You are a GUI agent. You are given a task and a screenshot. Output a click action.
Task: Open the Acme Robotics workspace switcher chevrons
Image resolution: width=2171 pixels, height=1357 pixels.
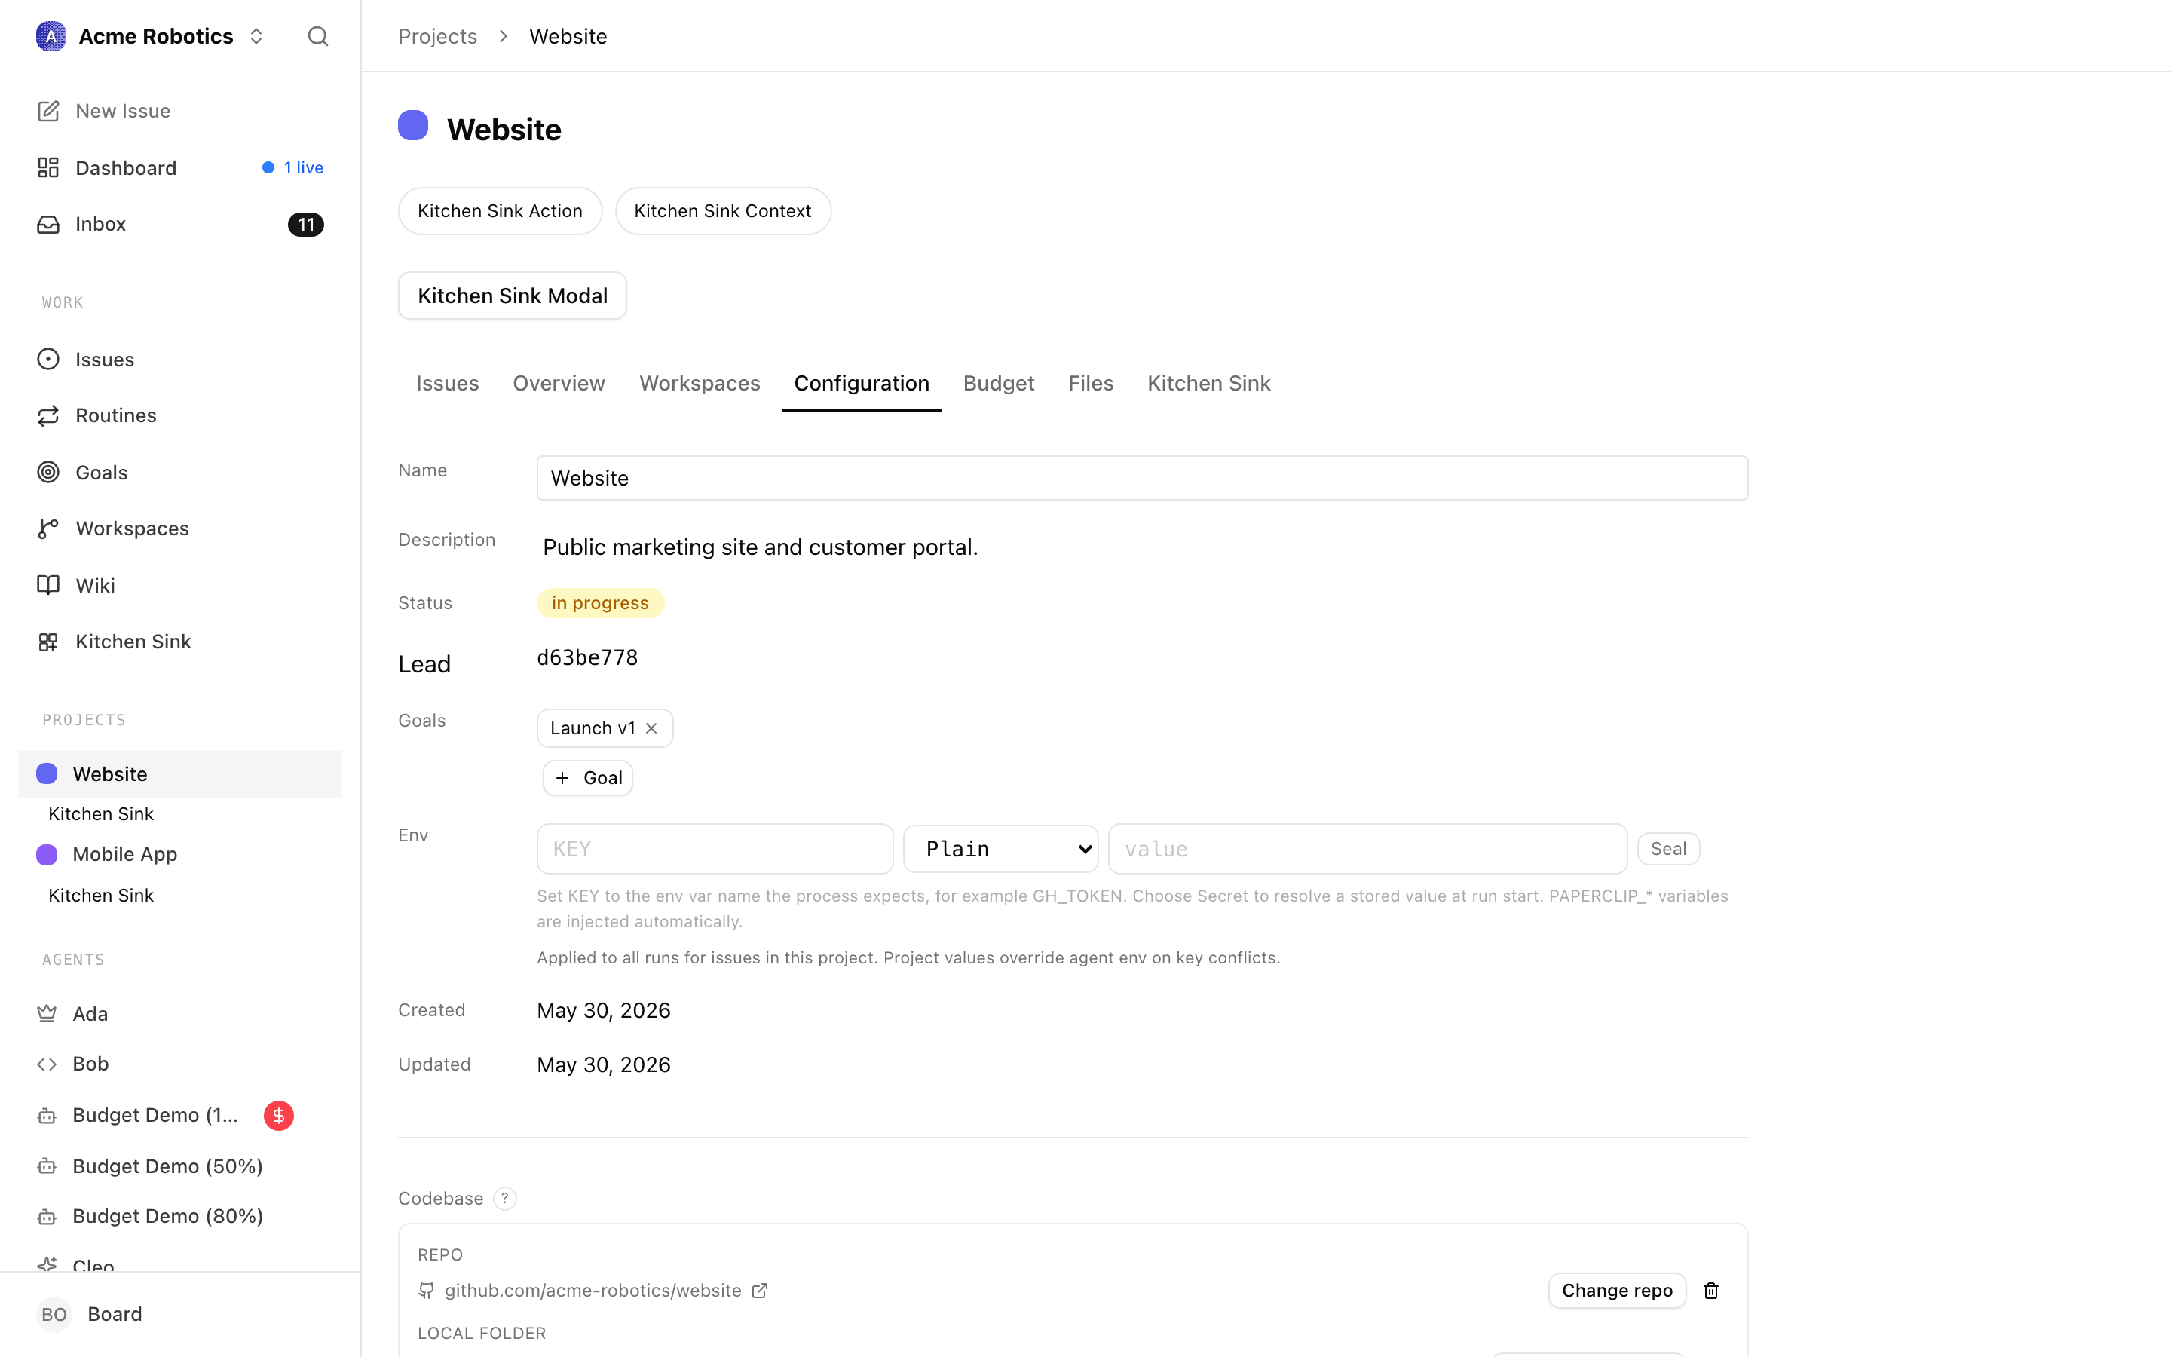click(x=256, y=36)
